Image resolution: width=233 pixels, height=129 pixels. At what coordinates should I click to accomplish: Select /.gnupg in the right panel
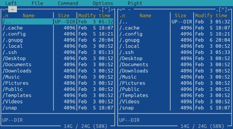click(175, 40)
